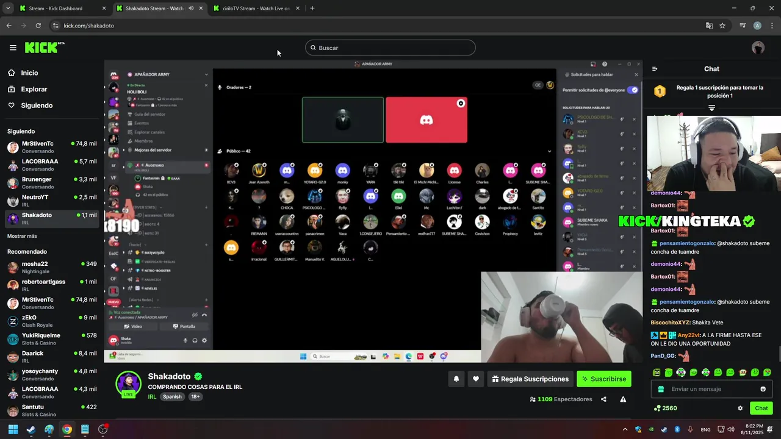Screen dimensions: 781x439
Task: Expand followed list with Mostrar más
Action: pos(22,236)
